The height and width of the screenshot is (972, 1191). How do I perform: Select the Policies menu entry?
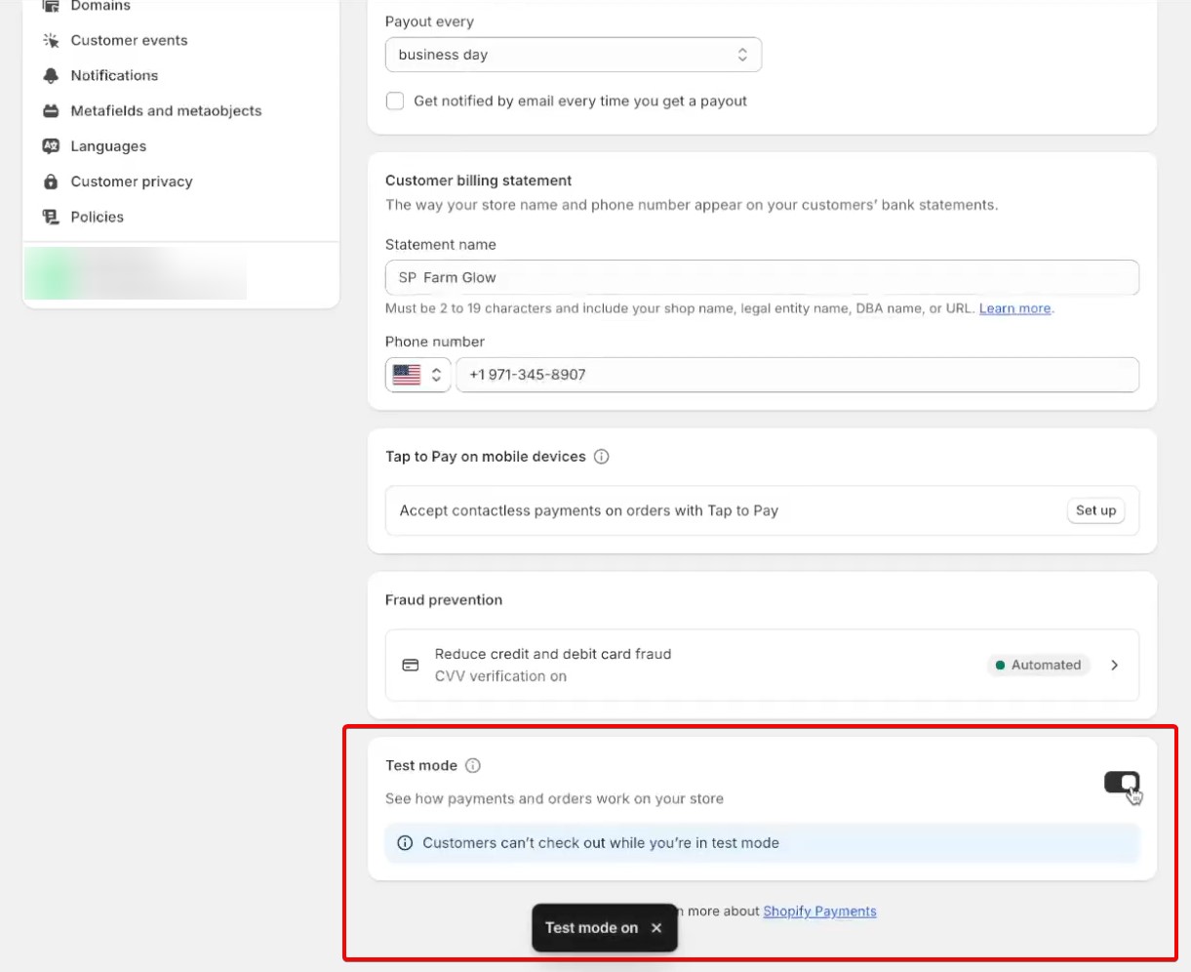[98, 216]
